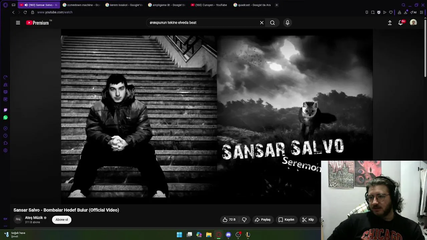The height and width of the screenshot is (240, 427).
Task: Submit search with the magnifier button
Action: click(x=273, y=23)
